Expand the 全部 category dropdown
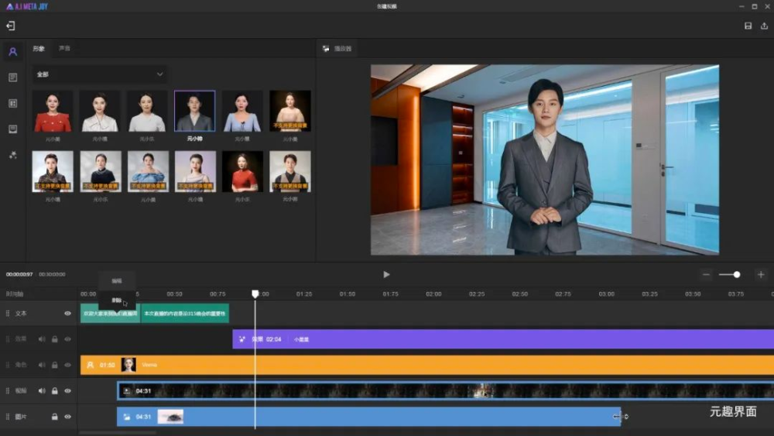 click(x=100, y=74)
